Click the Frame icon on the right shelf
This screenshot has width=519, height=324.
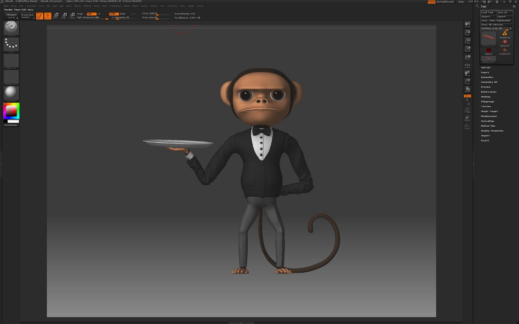[x=467, y=109]
